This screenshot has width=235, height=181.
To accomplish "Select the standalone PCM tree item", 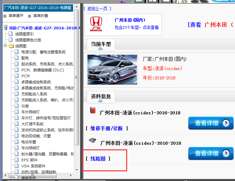I will click(x=25, y=76).
